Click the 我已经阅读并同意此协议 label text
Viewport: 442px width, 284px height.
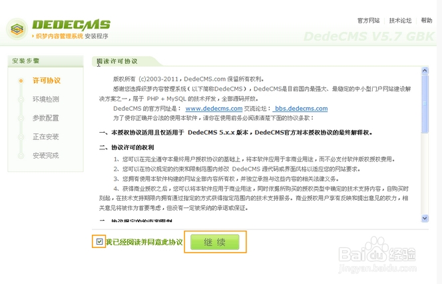(144, 242)
